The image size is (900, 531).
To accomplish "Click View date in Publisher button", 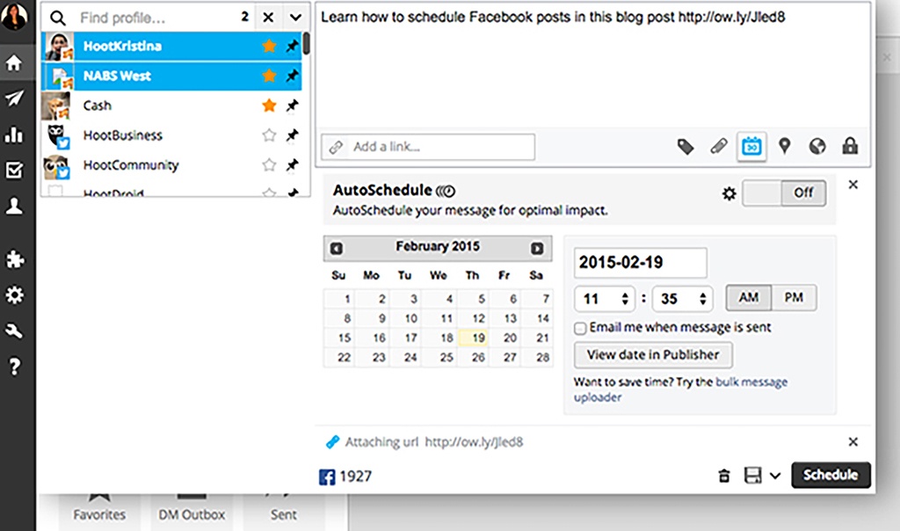I will click(653, 355).
